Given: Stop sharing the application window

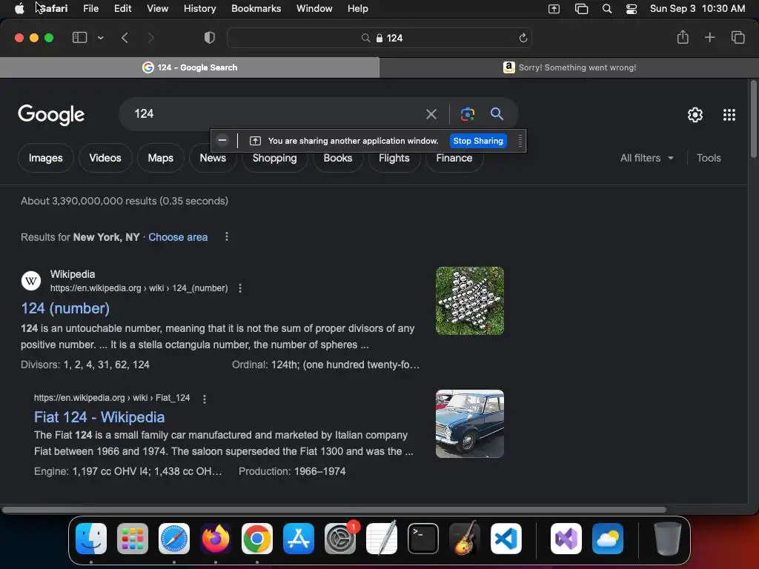Looking at the screenshot, I should click(x=478, y=141).
